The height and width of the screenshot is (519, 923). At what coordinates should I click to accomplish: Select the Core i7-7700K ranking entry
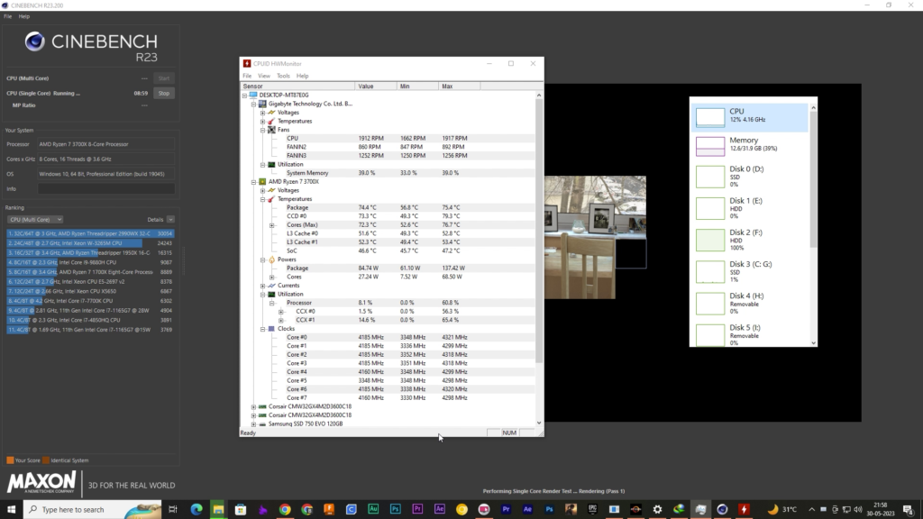[x=90, y=301]
